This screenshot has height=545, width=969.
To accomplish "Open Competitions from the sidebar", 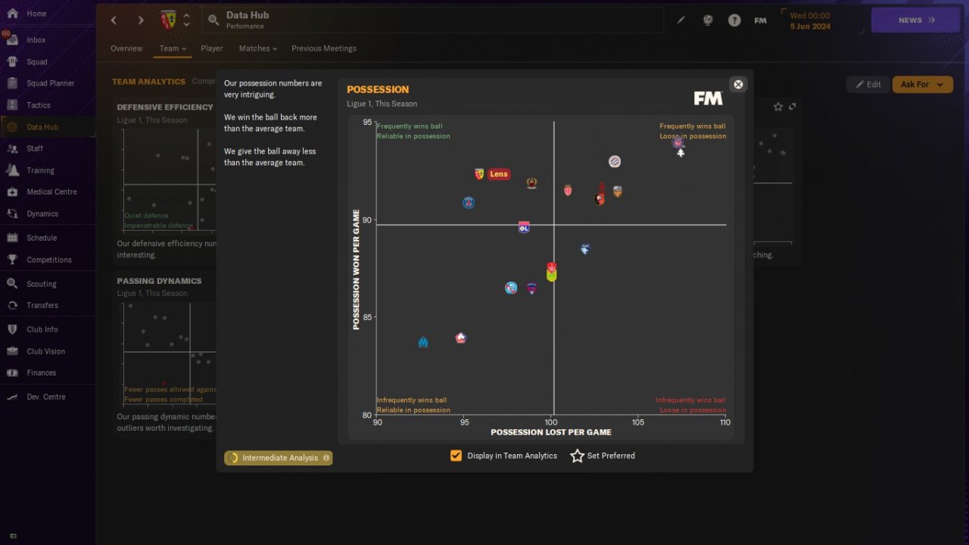I will pyautogui.click(x=47, y=260).
